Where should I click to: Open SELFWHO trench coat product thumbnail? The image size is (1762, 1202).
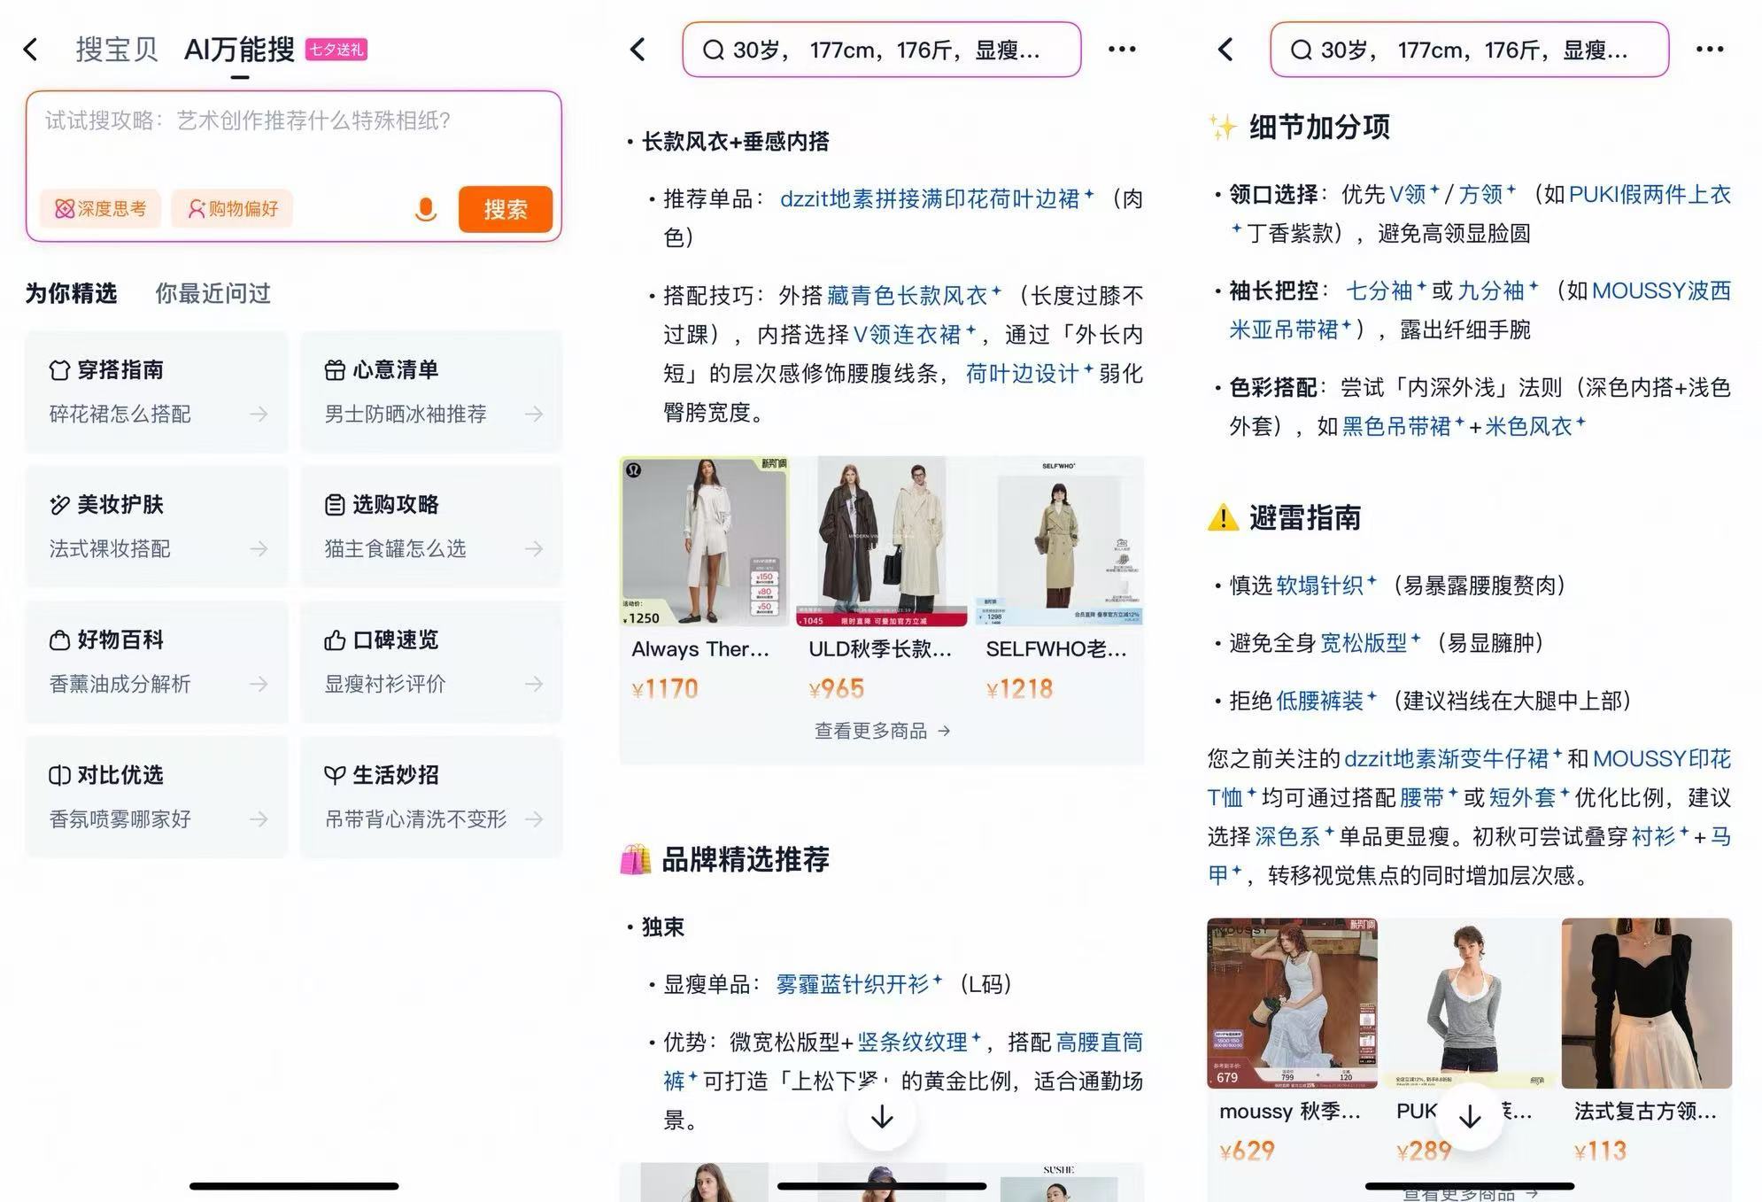tap(1058, 542)
